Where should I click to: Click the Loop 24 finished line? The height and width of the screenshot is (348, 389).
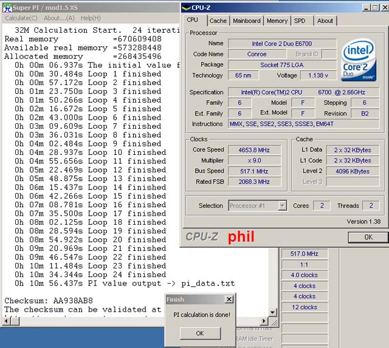(x=91, y=275)
